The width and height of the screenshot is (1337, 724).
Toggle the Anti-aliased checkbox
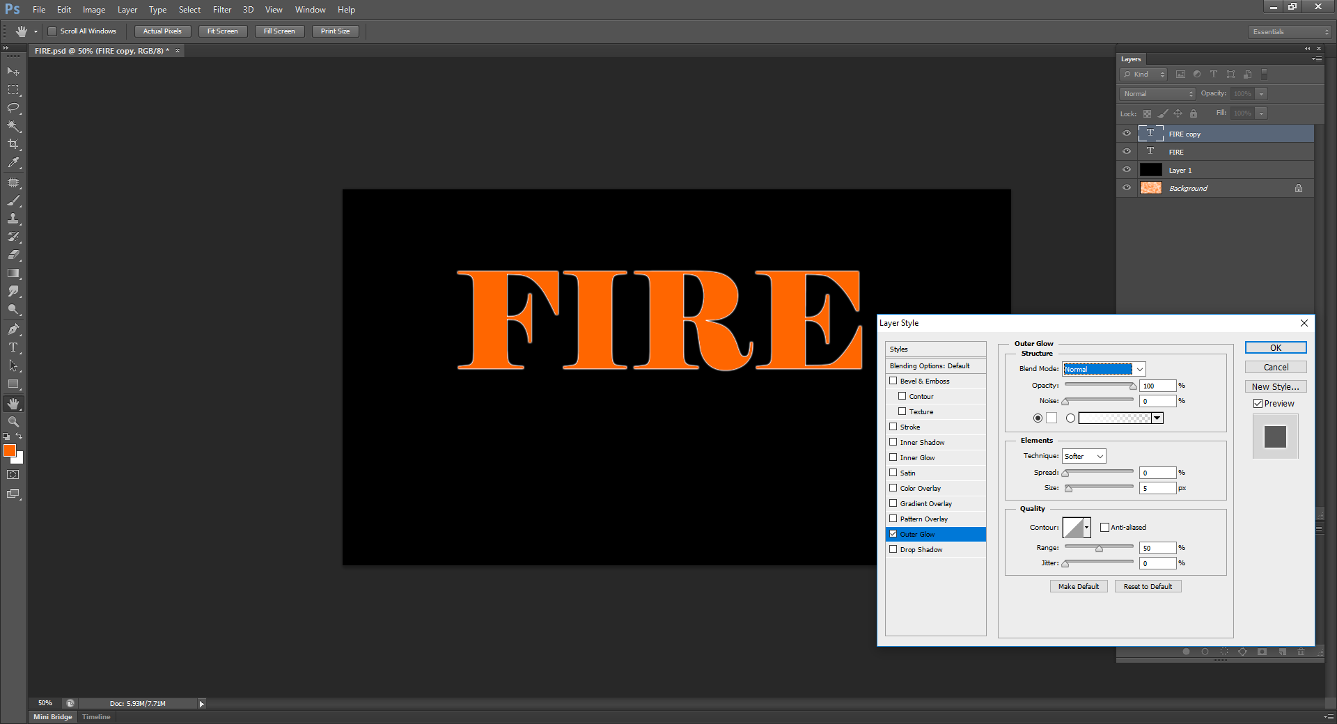click(1104, 527)
